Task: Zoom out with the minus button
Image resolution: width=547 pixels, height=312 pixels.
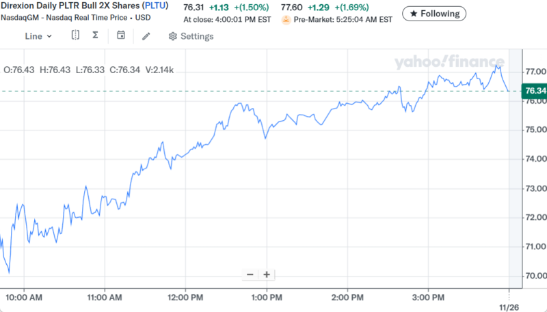Action: 250,274
